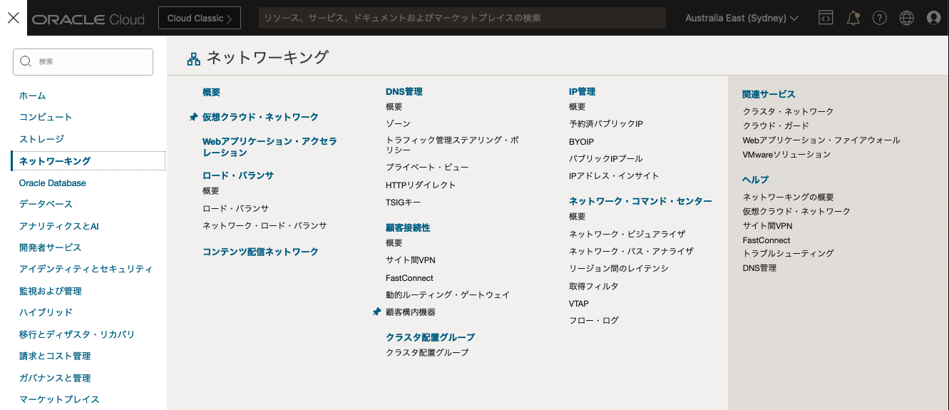949x410 pixels.
Task: Select ストレージ in the sidebar
Action: (x=41, y=139)
